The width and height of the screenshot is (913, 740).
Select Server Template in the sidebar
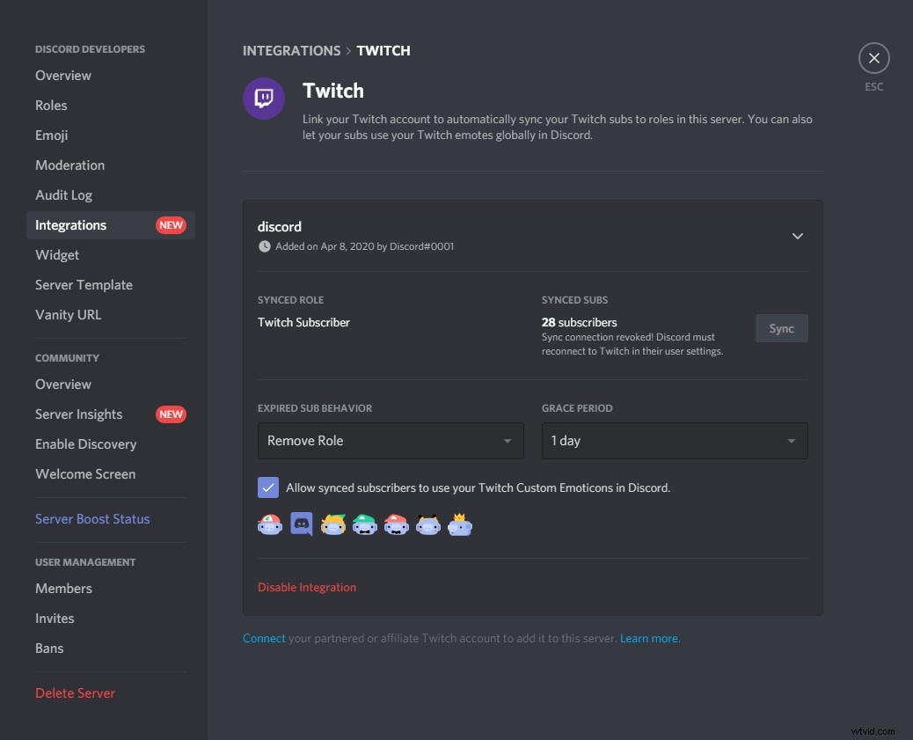coord(84,284)
